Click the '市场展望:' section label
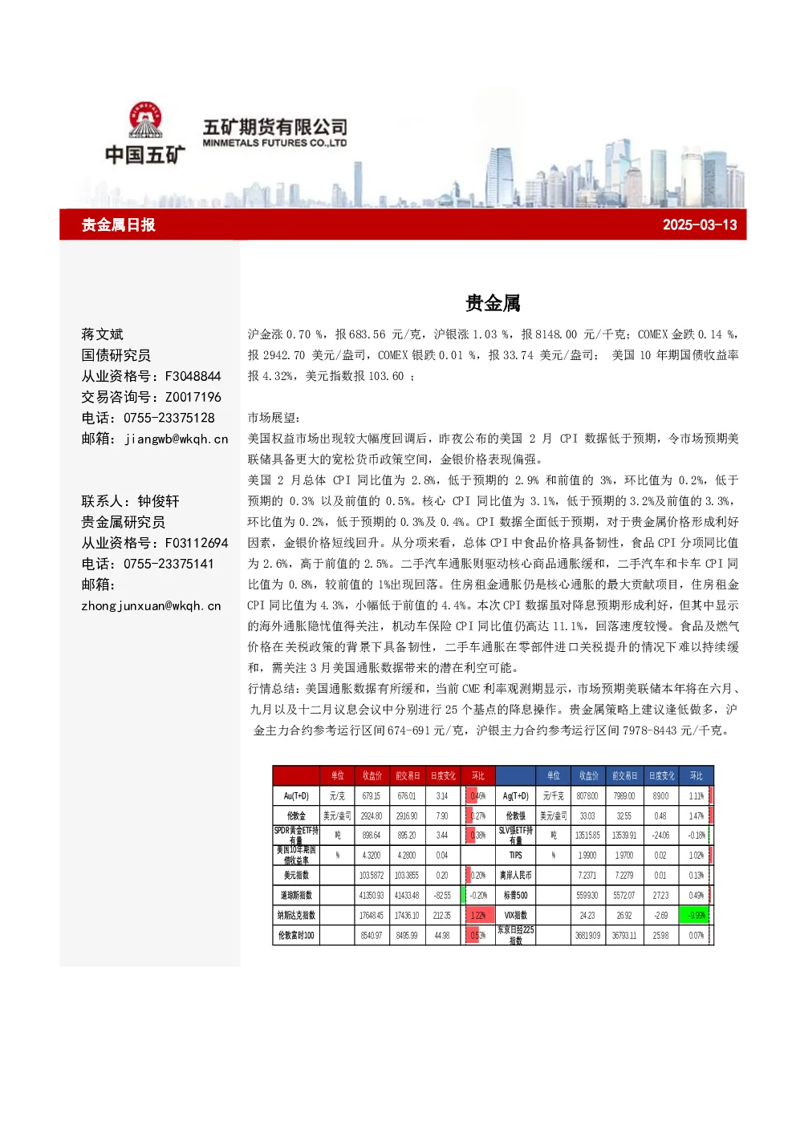The height and width of the screenshot is (1125, 796). click(x=274, y=418)
